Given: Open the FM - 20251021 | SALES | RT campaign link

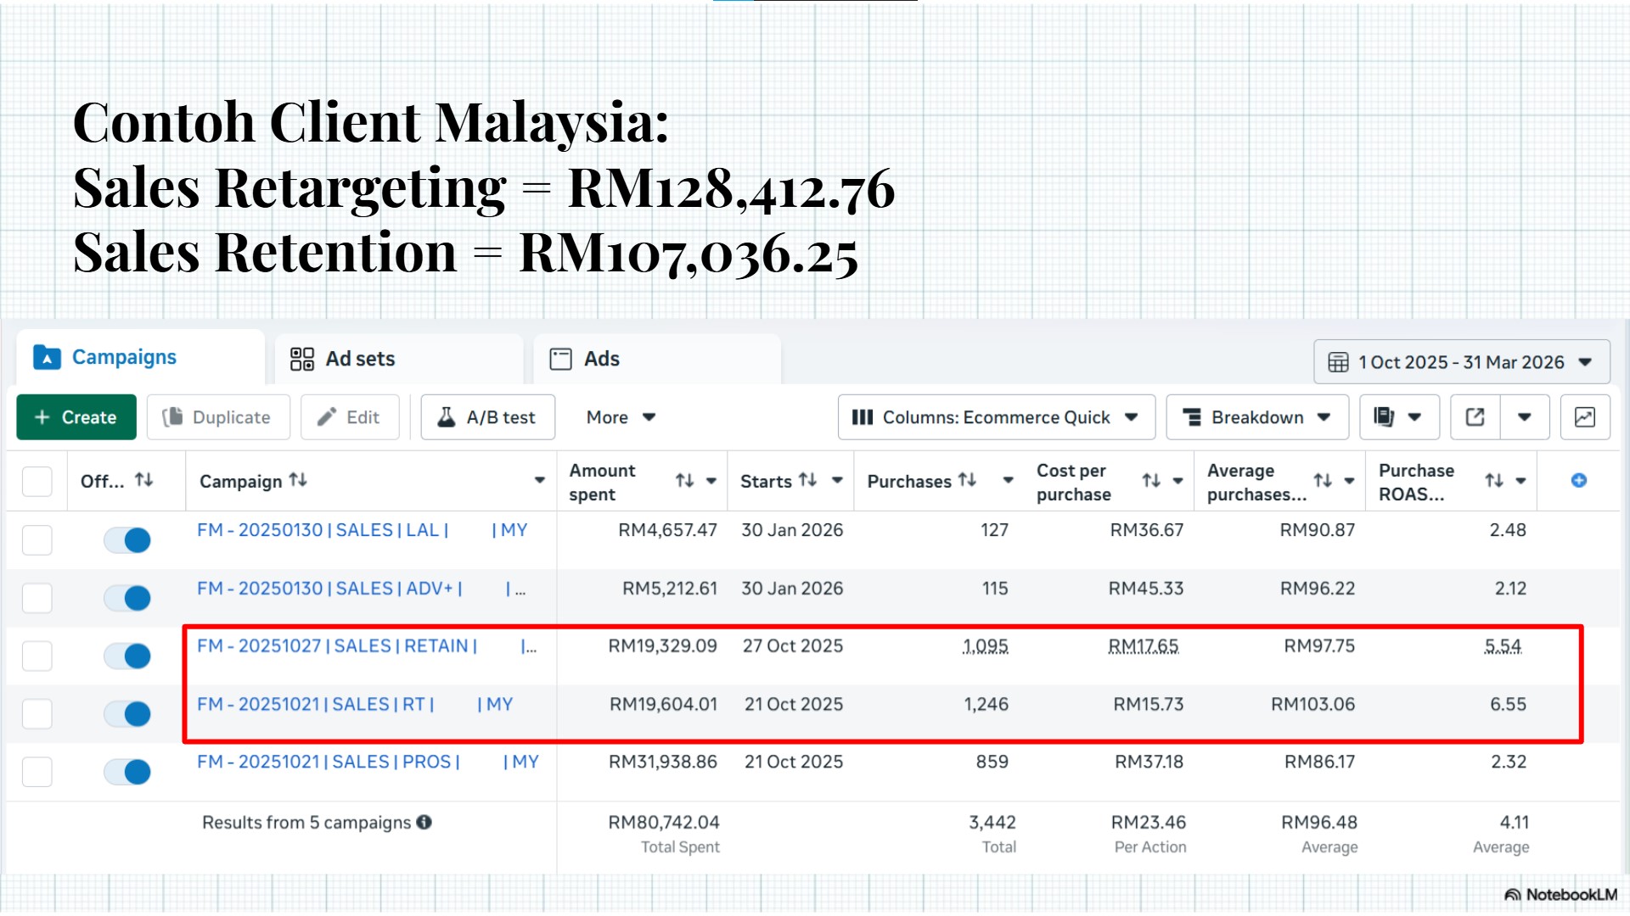Looking at the screenshot, I should click(x=355, y=704).
